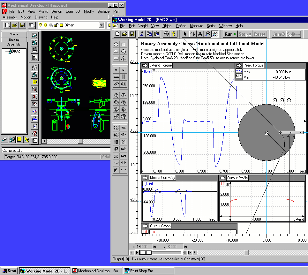Switch to Paint Shop Pro on the taskbar
Screen dimensions: 308x275
pos(149,271)
